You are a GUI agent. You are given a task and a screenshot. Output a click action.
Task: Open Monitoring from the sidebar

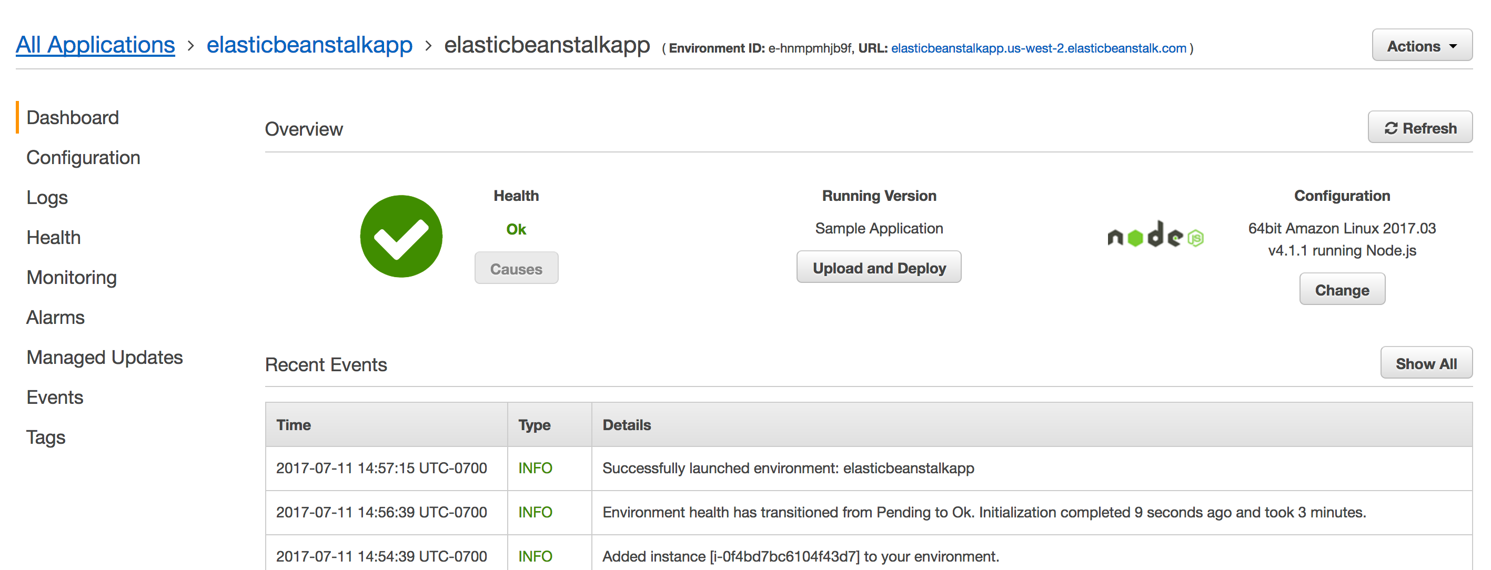(x=71, y=277)
